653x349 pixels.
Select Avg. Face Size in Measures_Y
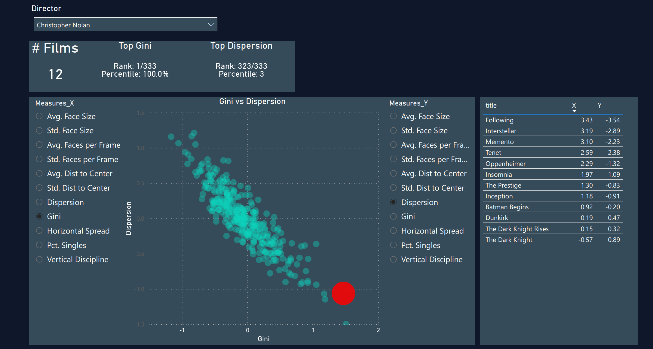[393, 116]
